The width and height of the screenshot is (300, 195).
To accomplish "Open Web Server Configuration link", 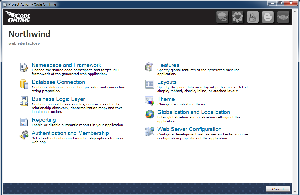I will coord(190,129).
